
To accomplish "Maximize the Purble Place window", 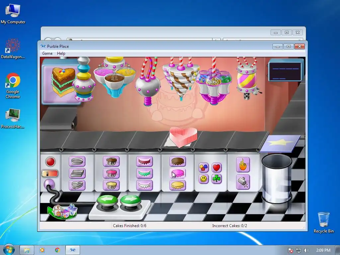I will pyautogui.click(x=289, y=46).
